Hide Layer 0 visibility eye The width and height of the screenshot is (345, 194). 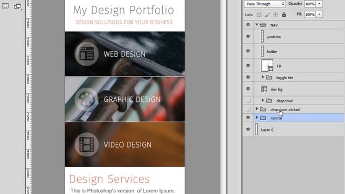coord(248,129)
